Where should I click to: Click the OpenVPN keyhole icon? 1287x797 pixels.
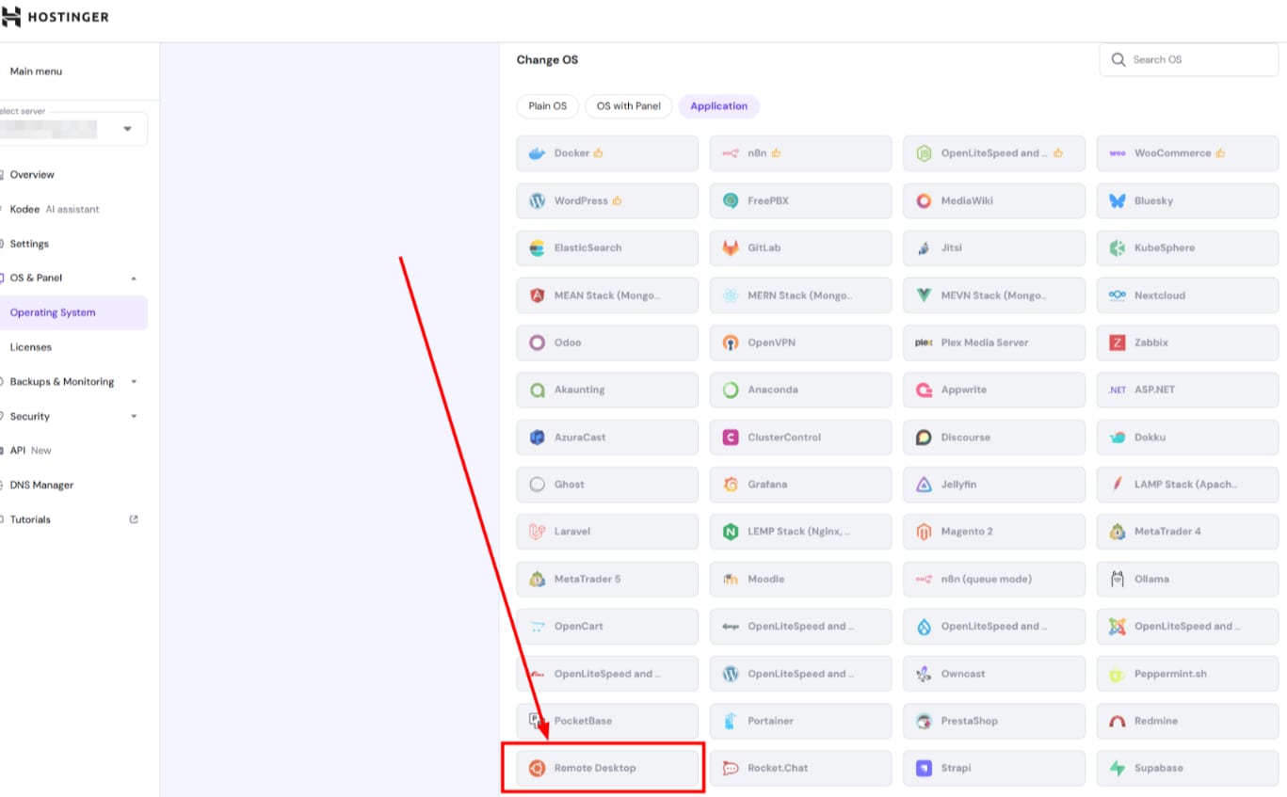pyautogui.click(x=731, y=343)
